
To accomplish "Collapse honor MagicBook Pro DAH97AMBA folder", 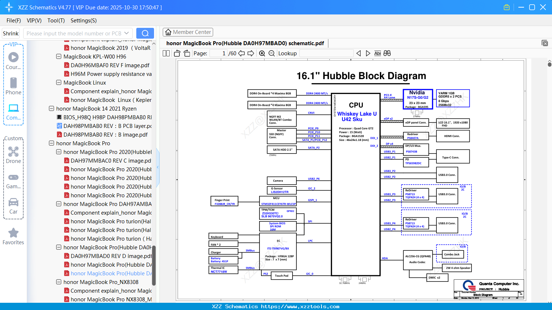I will (59, 204).
